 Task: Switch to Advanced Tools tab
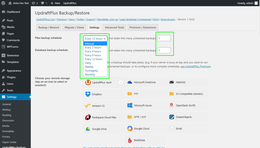pos(115,28)
